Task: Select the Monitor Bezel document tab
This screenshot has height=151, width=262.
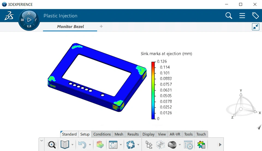Action: point(70,27)
